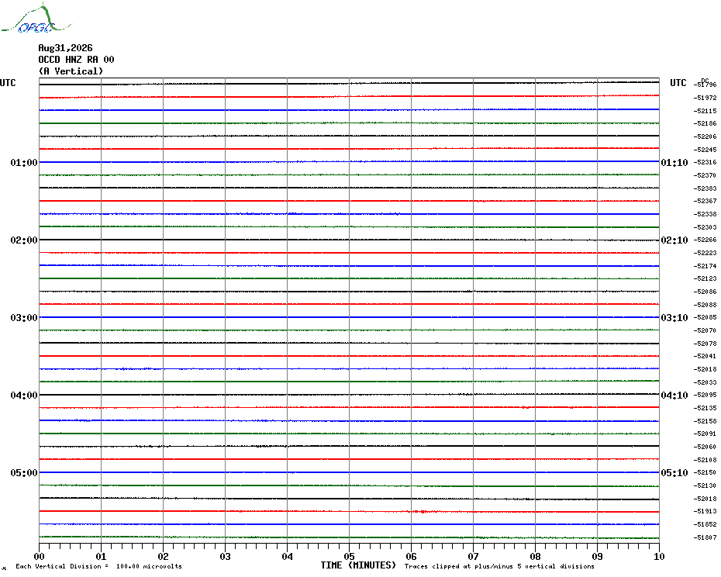Image resolution: width=721 pixels, height=577 pixels.
Task: Click the 01 minute tick label
Action: pyautogui.click(x=101, y=556)
